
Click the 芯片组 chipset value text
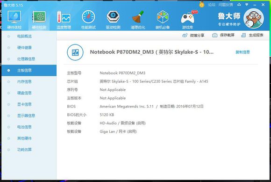[154, 81]
